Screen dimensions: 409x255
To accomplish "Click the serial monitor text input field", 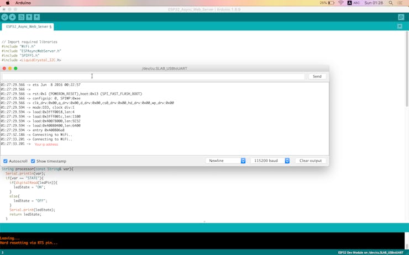I will coord(154,76).
